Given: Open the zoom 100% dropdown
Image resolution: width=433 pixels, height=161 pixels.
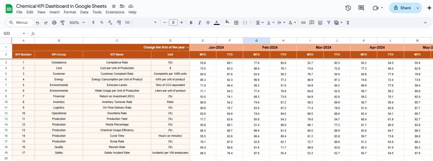Looking at the screenshot, I should pyautogui.click(x=76, y=23).
